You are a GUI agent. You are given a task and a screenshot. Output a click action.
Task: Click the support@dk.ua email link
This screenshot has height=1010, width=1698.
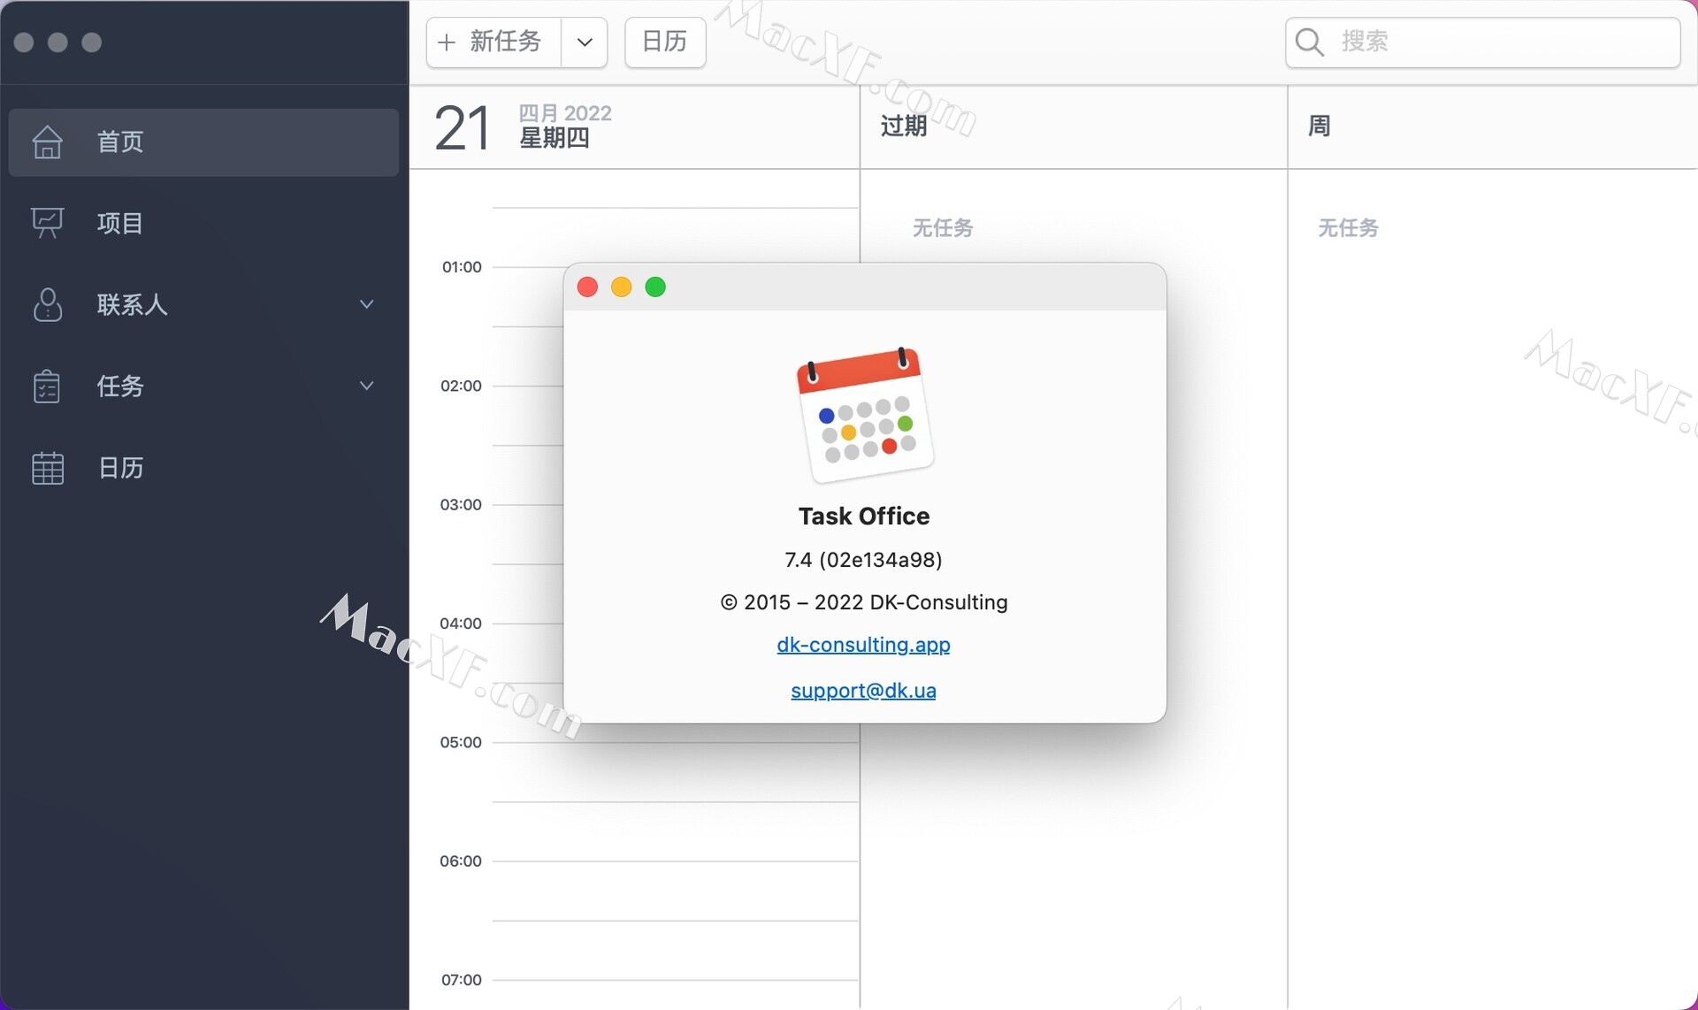click(863, 691)
